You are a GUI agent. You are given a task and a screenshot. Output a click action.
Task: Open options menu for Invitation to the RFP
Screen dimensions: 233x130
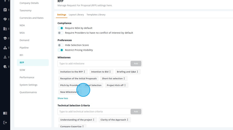tap(84, 72)
